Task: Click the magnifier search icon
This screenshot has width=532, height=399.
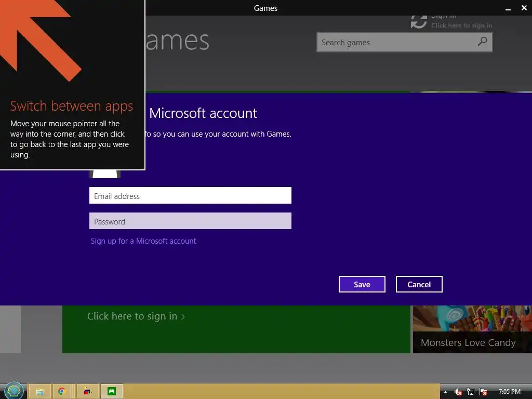Action: tap(482, 42)
